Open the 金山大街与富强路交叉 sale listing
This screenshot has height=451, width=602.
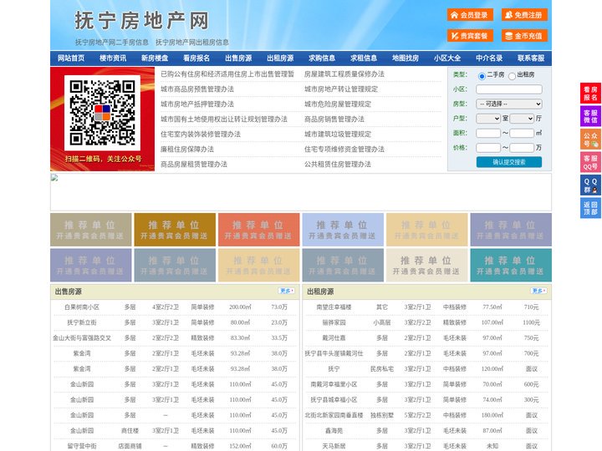[82, 338]
